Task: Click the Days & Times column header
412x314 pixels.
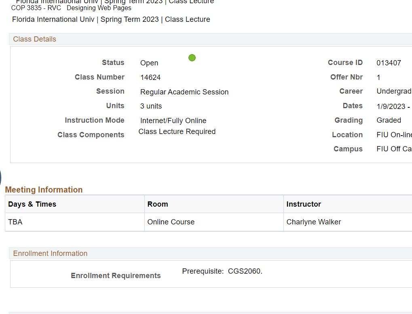Action: click(x=32, y=204)
